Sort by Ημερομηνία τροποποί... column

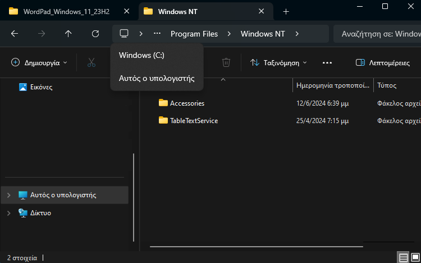pos(333,85)
